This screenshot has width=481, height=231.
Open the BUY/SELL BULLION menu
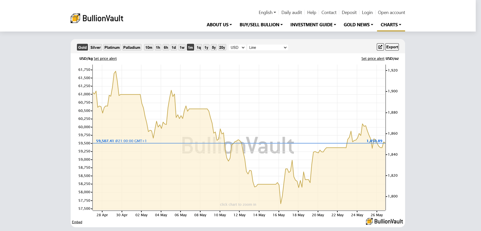(x=261, y=25)
